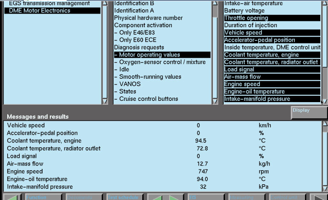
Task: Deselect Air-mass flow in value list
Action: click(x=272, y=77)
